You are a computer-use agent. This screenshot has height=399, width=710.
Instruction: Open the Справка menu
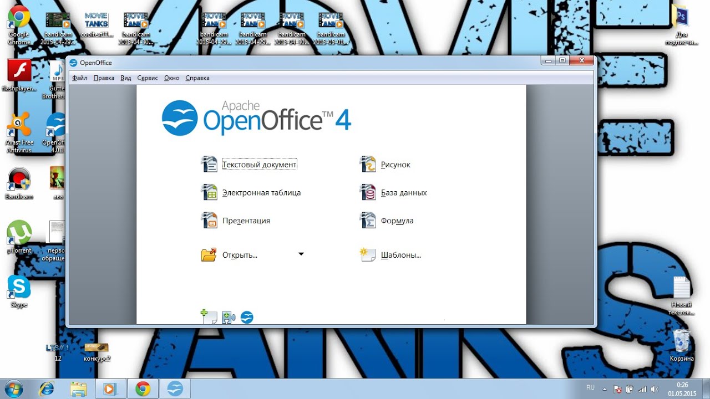tap(197, 78)
